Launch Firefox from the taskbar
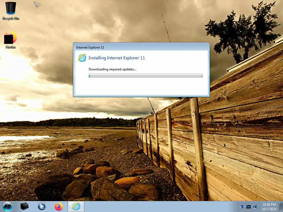This screenshot has height=212, width=283. point(59,206)
